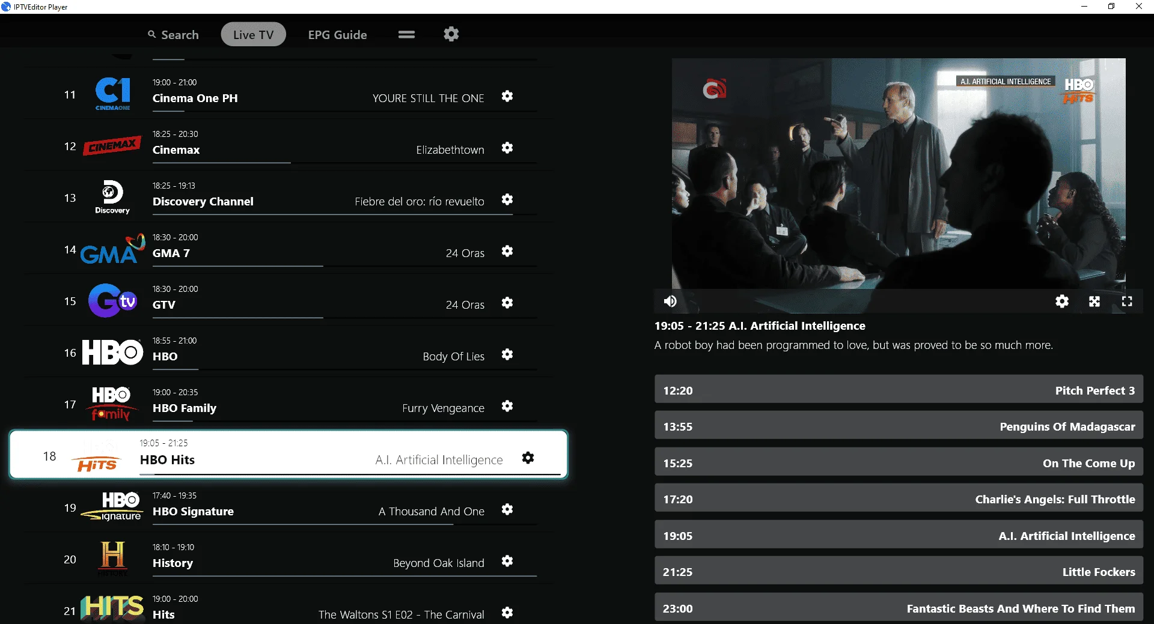This screenshot has height=624, width=1154.
Task: Enter fullscreen video mode
Action: click(x=1127, y=301)
